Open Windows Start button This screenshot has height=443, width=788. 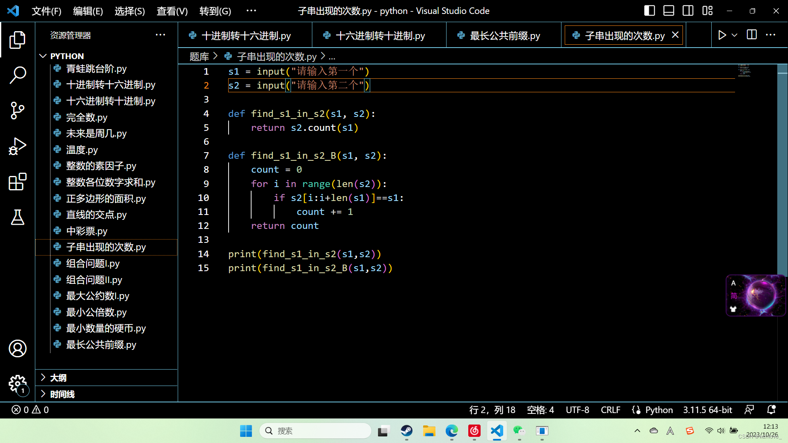[x=246, y=431]
